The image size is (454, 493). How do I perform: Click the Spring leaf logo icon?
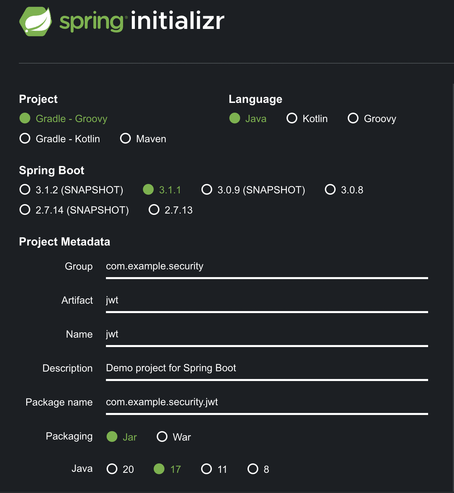tap(36, 22)
